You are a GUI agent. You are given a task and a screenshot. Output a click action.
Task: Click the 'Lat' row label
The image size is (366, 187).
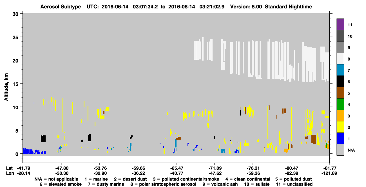coord(9,168)
